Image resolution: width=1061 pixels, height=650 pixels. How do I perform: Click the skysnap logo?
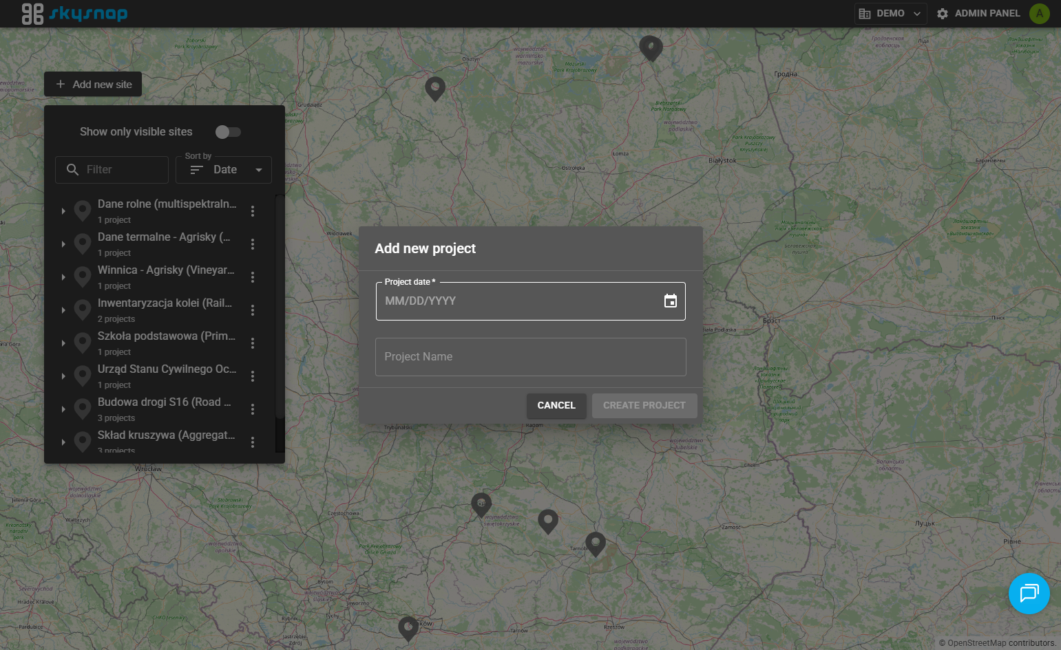74,13
